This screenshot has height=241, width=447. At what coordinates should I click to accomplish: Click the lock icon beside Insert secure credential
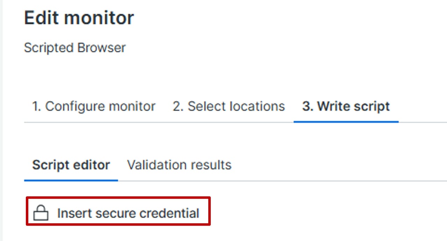click(x=41, y=213)
